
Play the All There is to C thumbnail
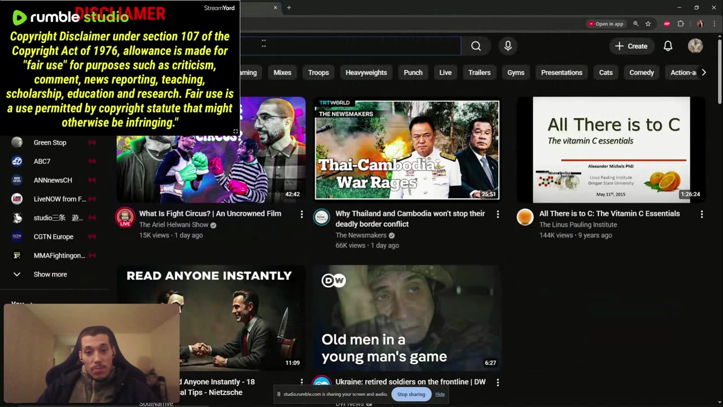(x=611, y=150)
